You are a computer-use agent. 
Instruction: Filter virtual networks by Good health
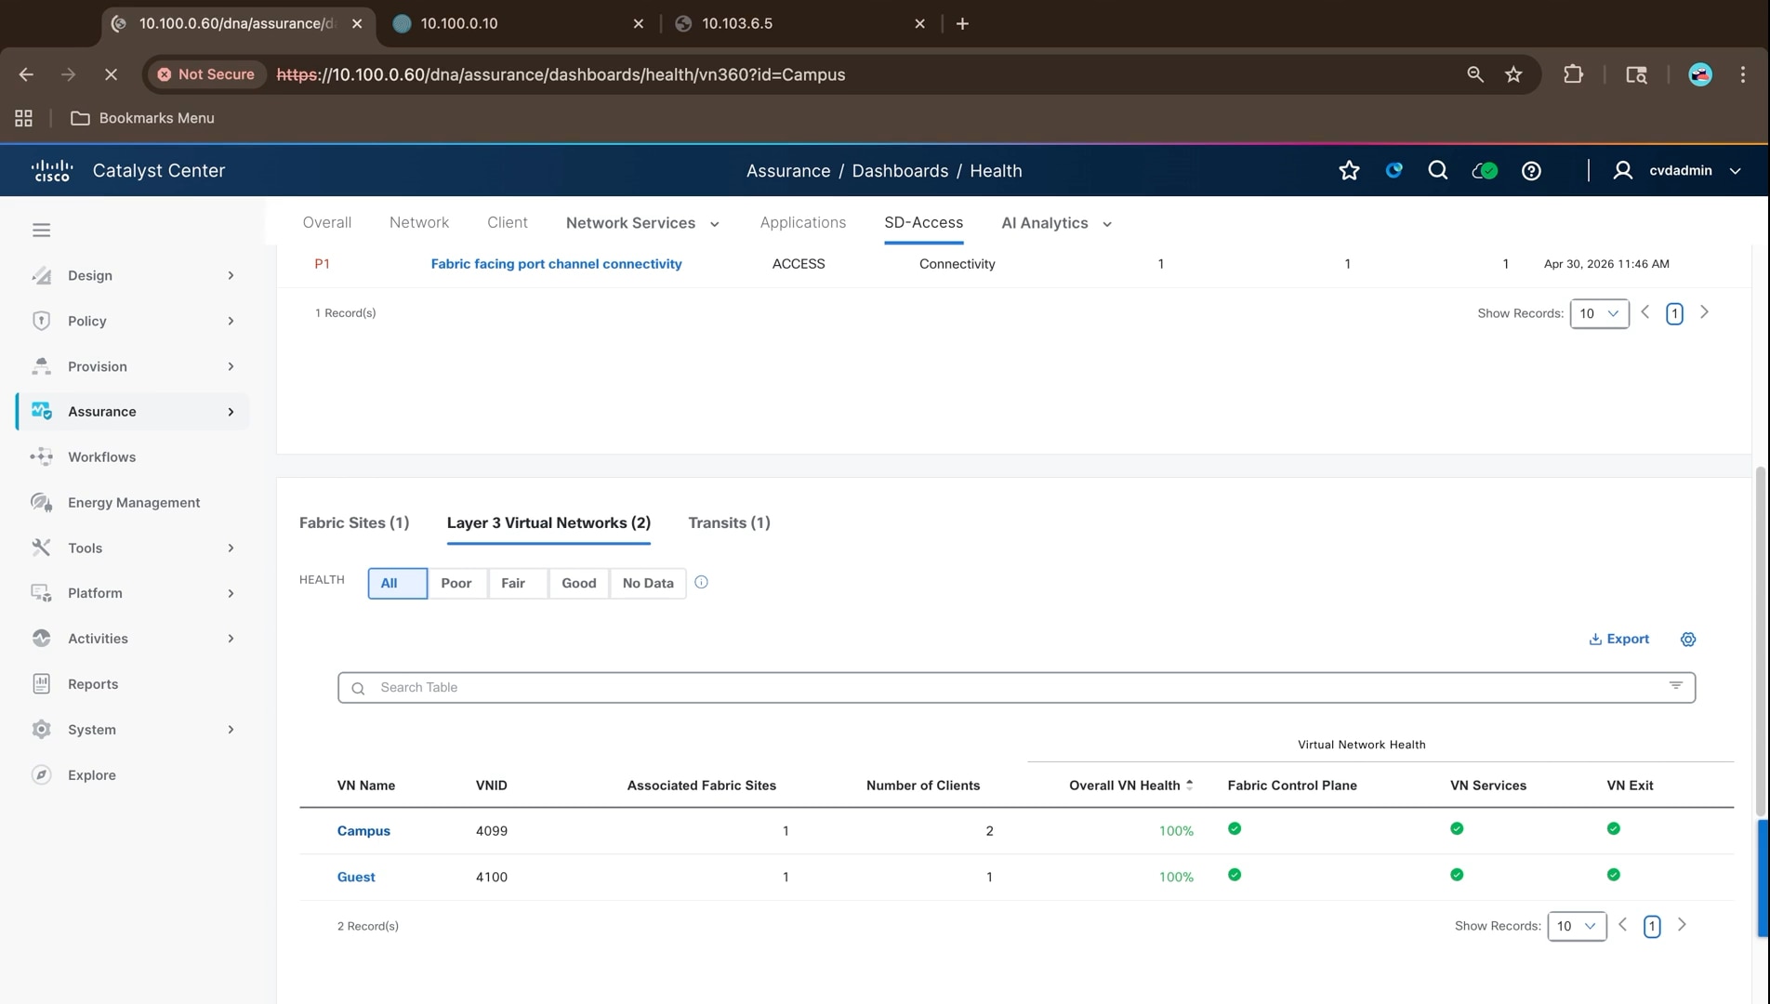tap(578, 583)
